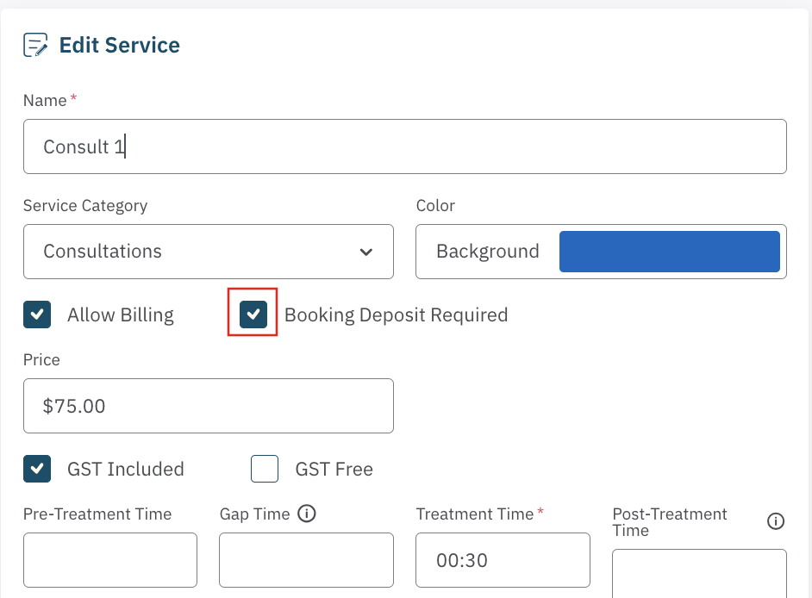The width and height of the screenshot is (812, 598).
Task: Click into the empty Gap Time field
Action: click(x=306, y=560)
